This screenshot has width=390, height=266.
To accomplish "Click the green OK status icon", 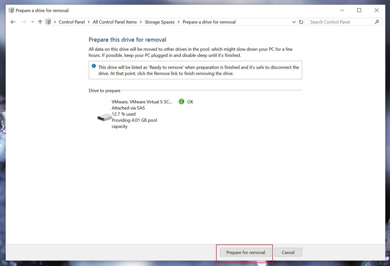I will pyautogui.click(x=181, y=102).
